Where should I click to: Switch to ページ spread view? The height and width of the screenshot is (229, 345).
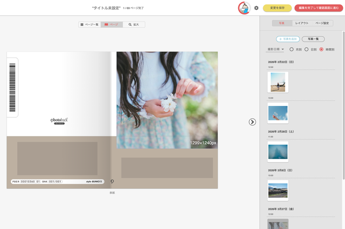(111, 25)
